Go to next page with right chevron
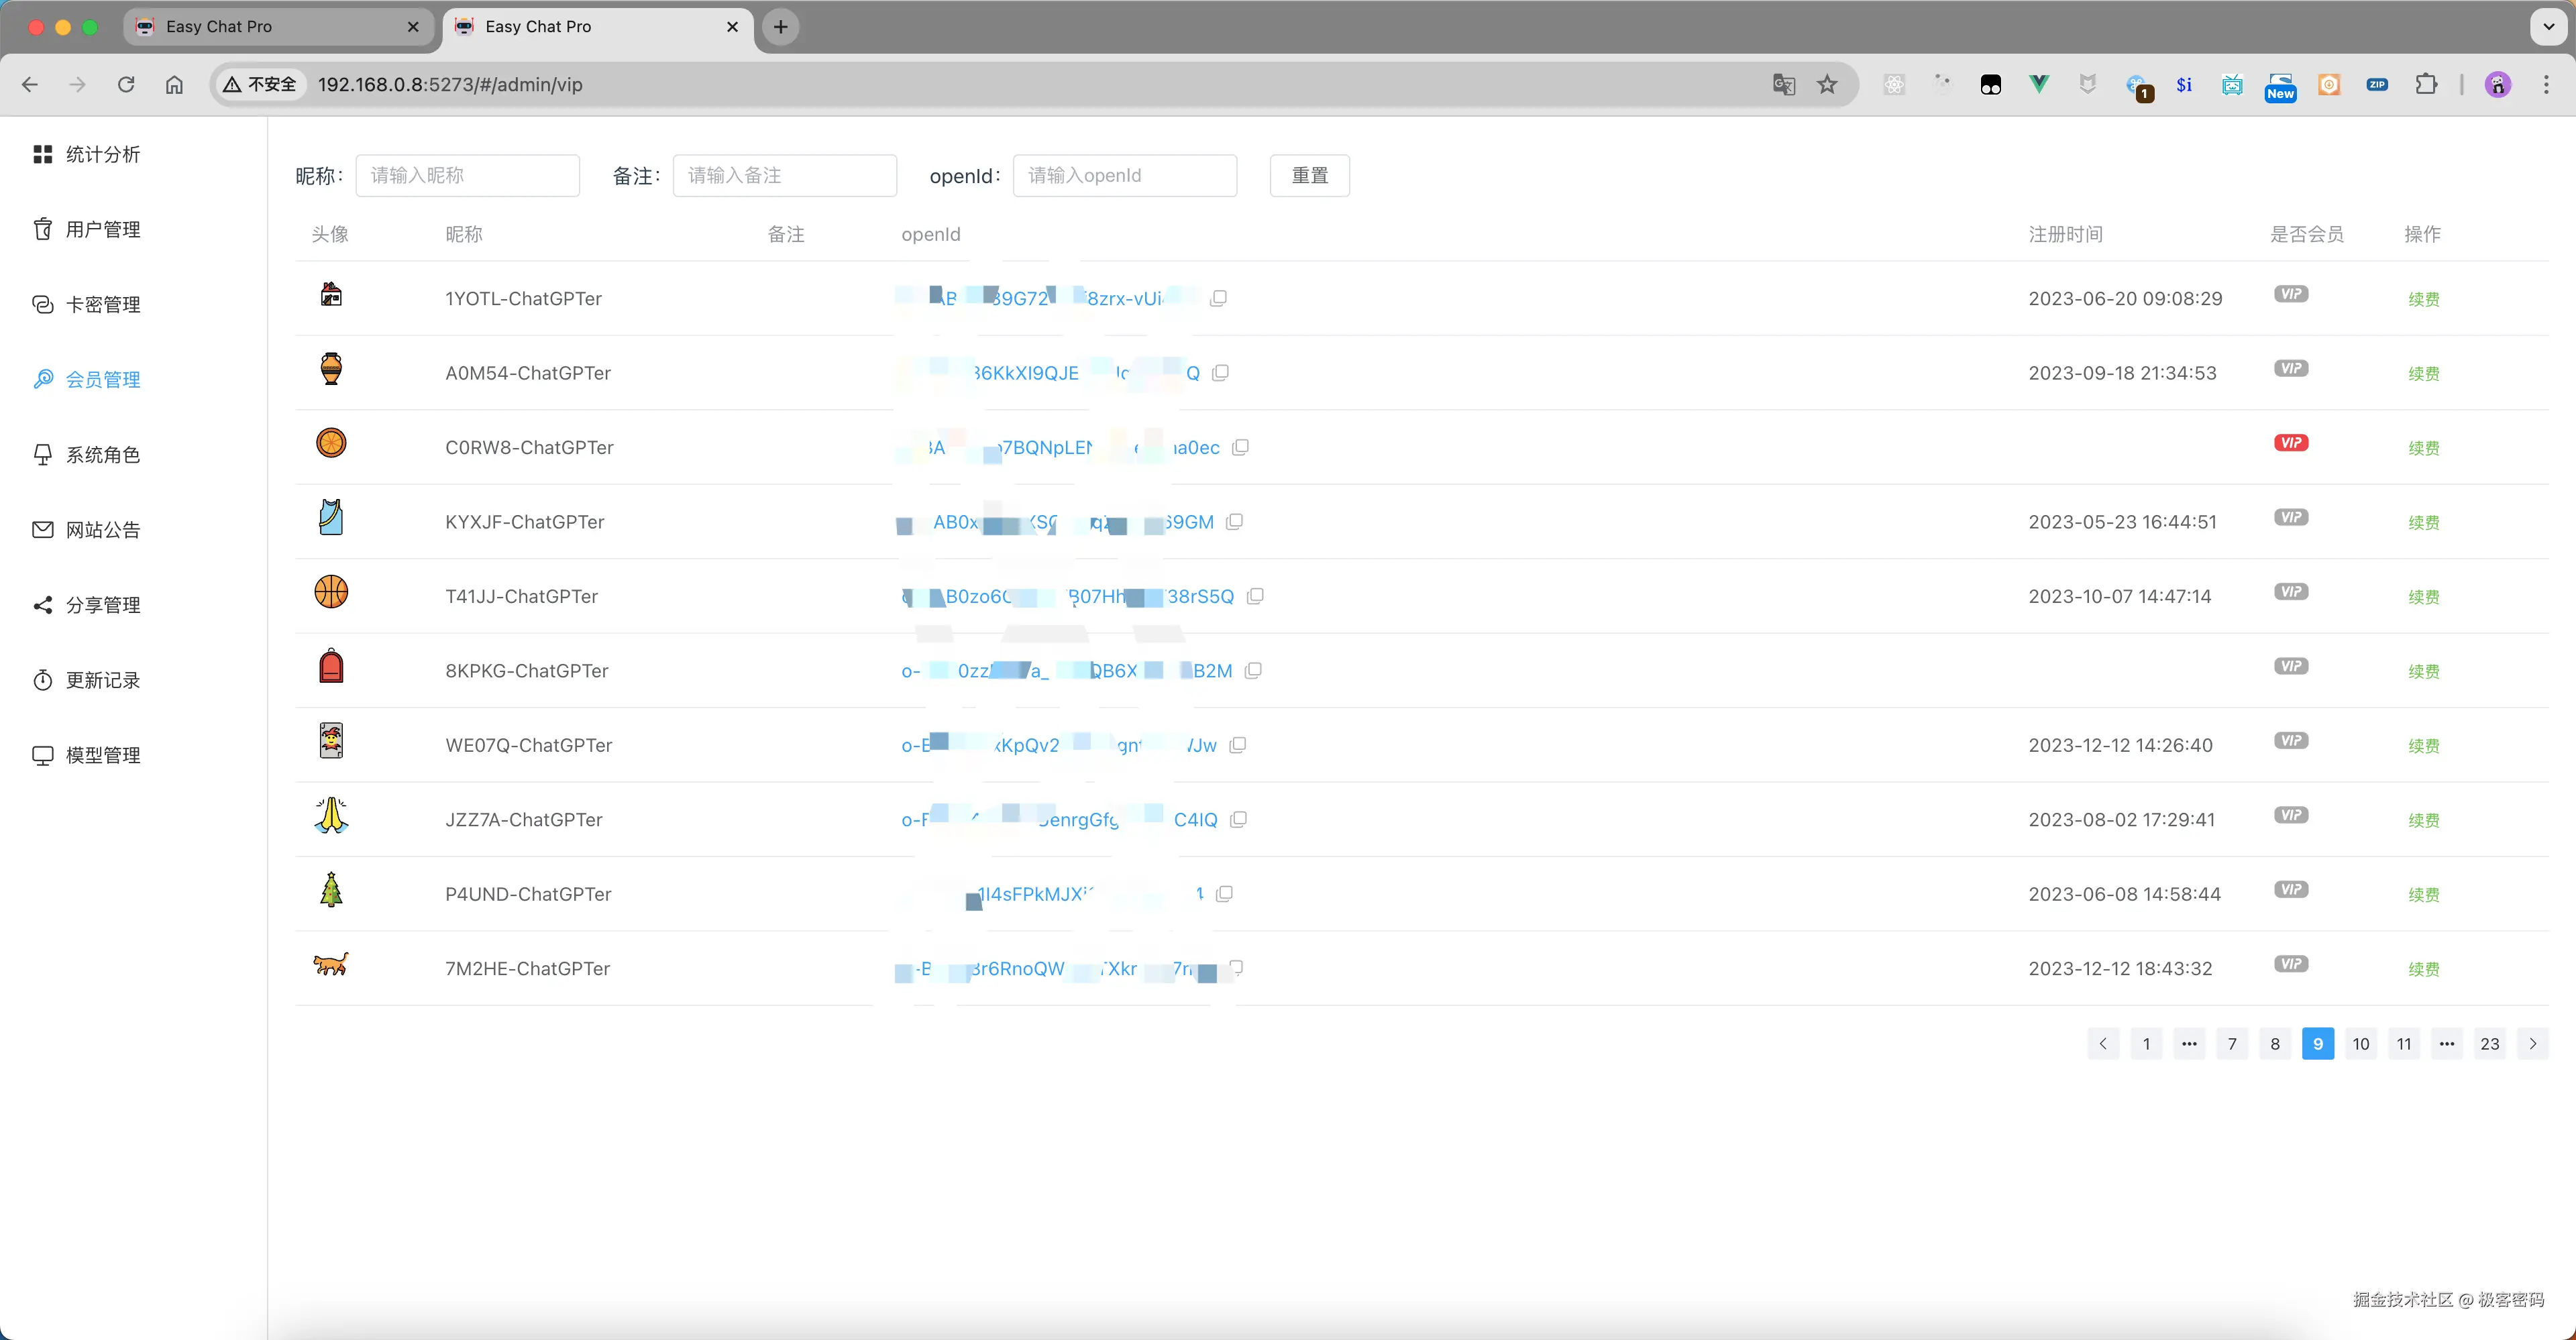The height and width of the screenshot is (1340, 2576). coord(2532,1044)
